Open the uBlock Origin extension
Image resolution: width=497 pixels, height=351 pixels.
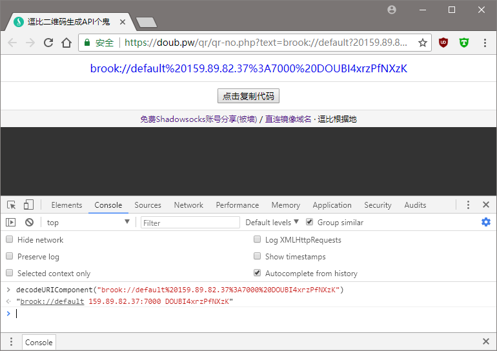[x=443, y=43]
